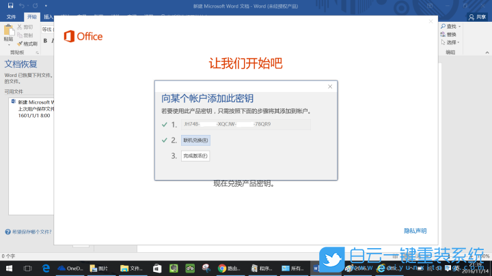492x276 pixels.
Task: Open Task View in the taskbar
Action: point(27,269)
